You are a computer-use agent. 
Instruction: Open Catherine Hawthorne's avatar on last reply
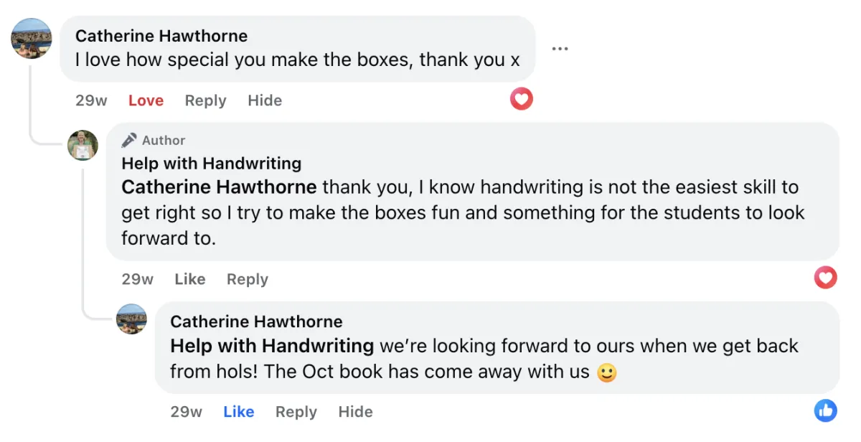pyautogui.click(x=131, y=319)
